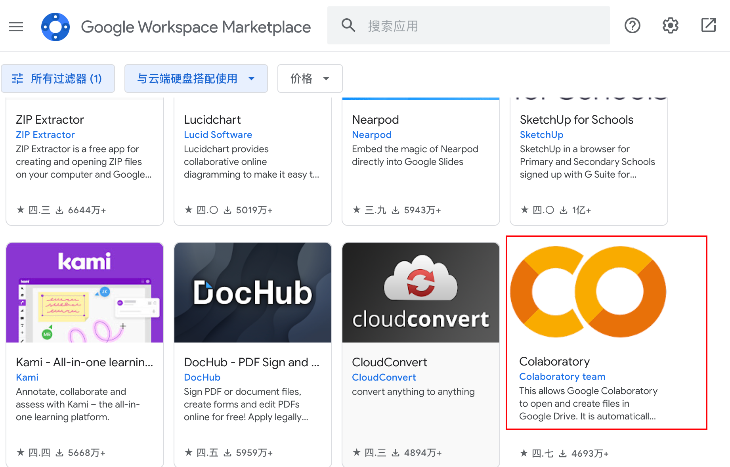
Task: Click the Lucid Software developer link
Action: (x=218, y=135)
